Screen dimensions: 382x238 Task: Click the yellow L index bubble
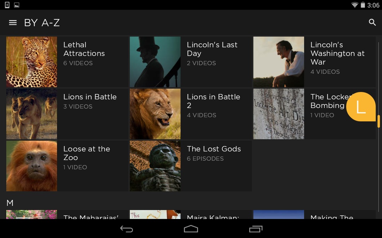coord(361,107)
